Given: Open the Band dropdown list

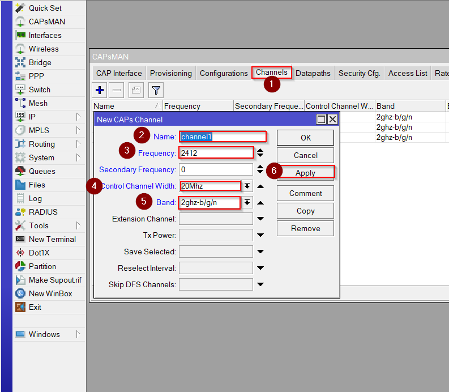Looking at the screenshot, I should tap(247, 203).
